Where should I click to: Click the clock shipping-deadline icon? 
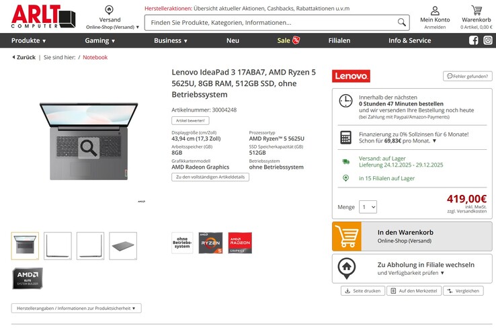coord(345,101)
